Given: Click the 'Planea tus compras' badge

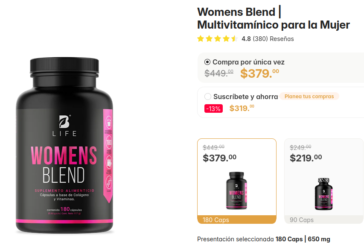Looking at the screenshot, I should coord(309,96).
